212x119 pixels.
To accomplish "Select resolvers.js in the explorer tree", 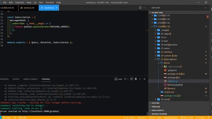I will (x=173, y=81).
